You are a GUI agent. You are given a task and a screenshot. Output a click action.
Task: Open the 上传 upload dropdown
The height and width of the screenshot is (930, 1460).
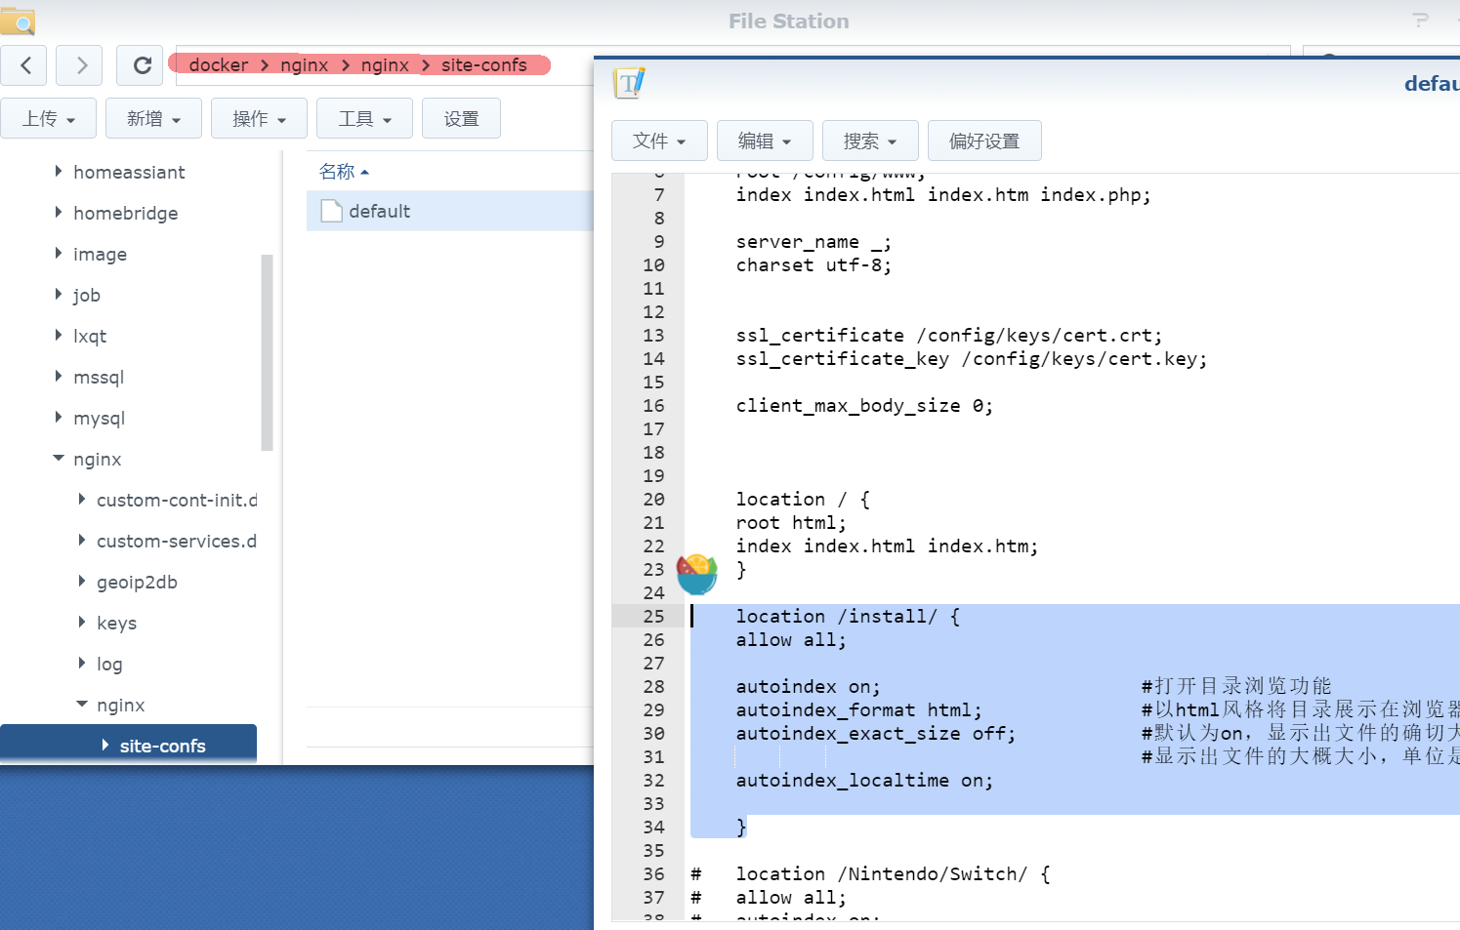[49, 117]
